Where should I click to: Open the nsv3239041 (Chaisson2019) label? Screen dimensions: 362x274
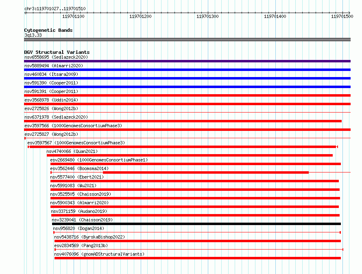click(x=82, y=220)
